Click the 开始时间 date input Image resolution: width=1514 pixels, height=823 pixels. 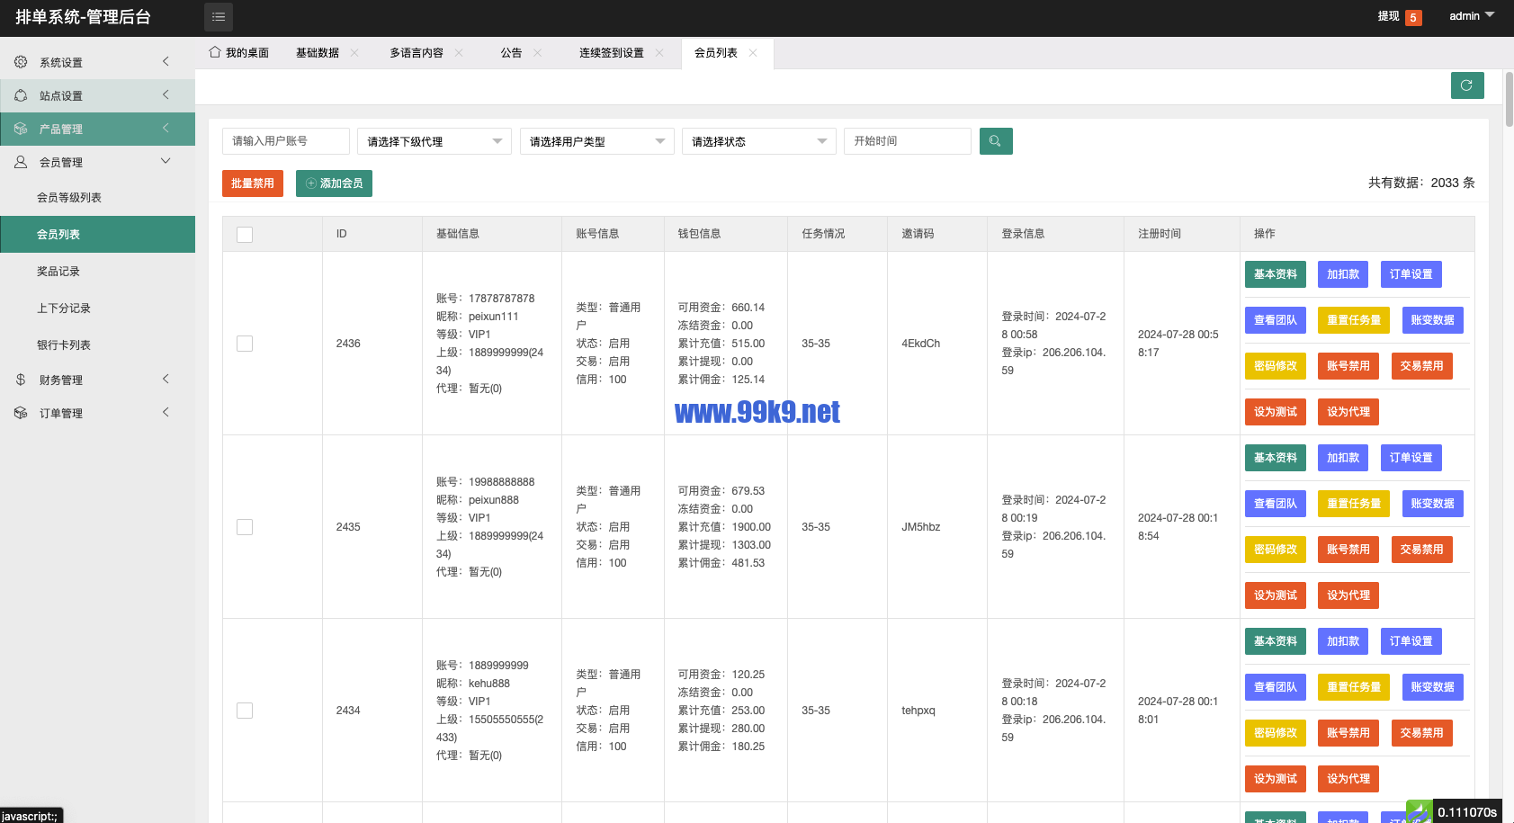[x=908, y=141]
